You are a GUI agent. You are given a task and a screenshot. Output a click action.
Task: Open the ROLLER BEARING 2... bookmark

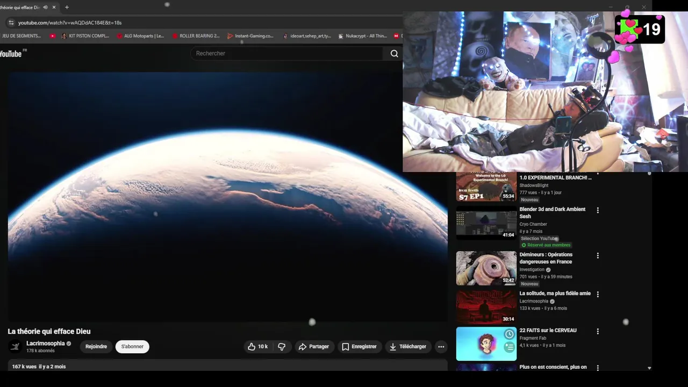pos(196,36)
